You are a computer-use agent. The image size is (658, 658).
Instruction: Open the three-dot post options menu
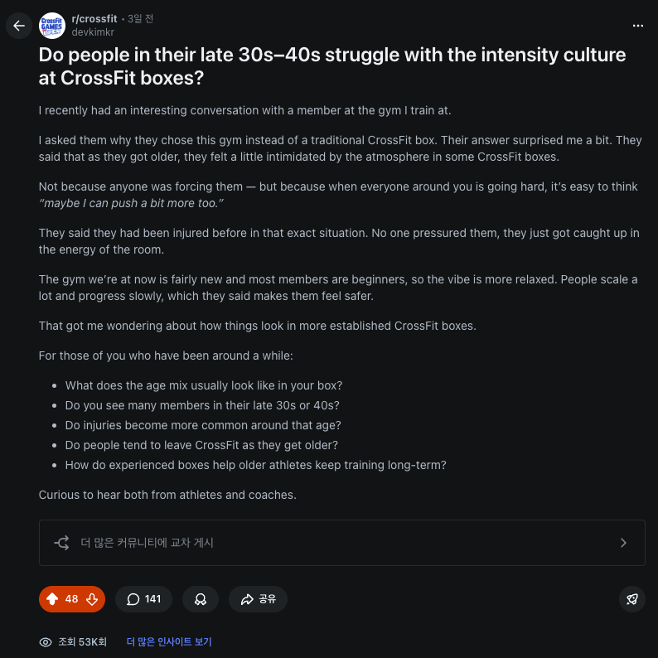[x=637, y=26]
